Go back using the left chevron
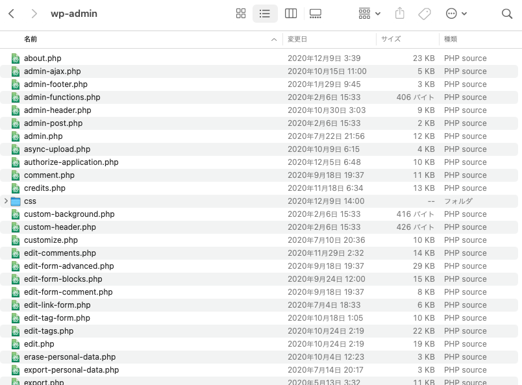522x385 pixels. coord(12,14)
